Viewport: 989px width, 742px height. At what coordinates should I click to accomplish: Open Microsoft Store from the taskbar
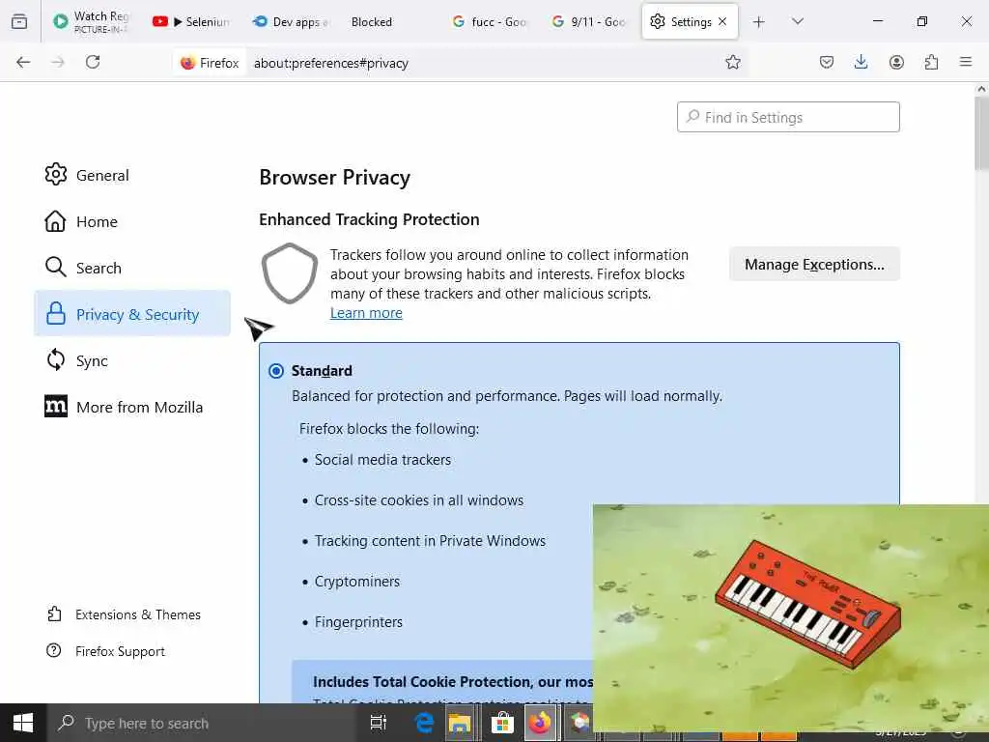(502, 723)
